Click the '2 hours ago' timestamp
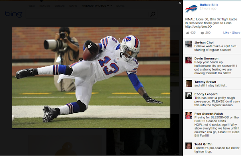241x156 pixels. tap(208, 8)
